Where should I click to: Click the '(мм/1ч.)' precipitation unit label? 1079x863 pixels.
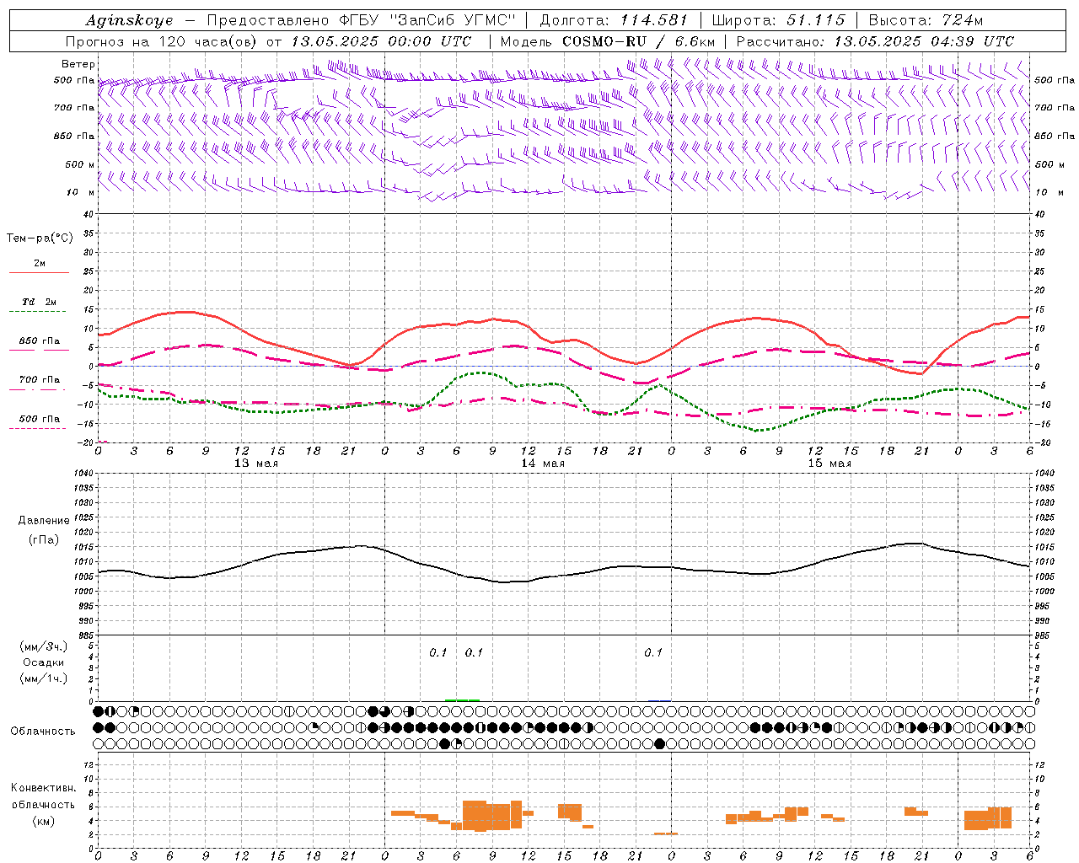click(x=44, y=679)
